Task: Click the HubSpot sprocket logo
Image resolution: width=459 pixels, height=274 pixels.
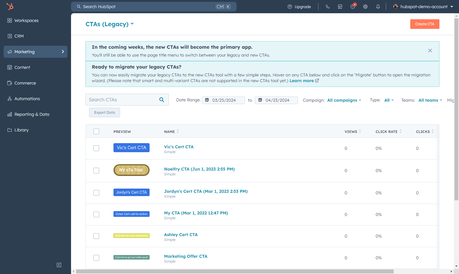Action: [10, 6]
